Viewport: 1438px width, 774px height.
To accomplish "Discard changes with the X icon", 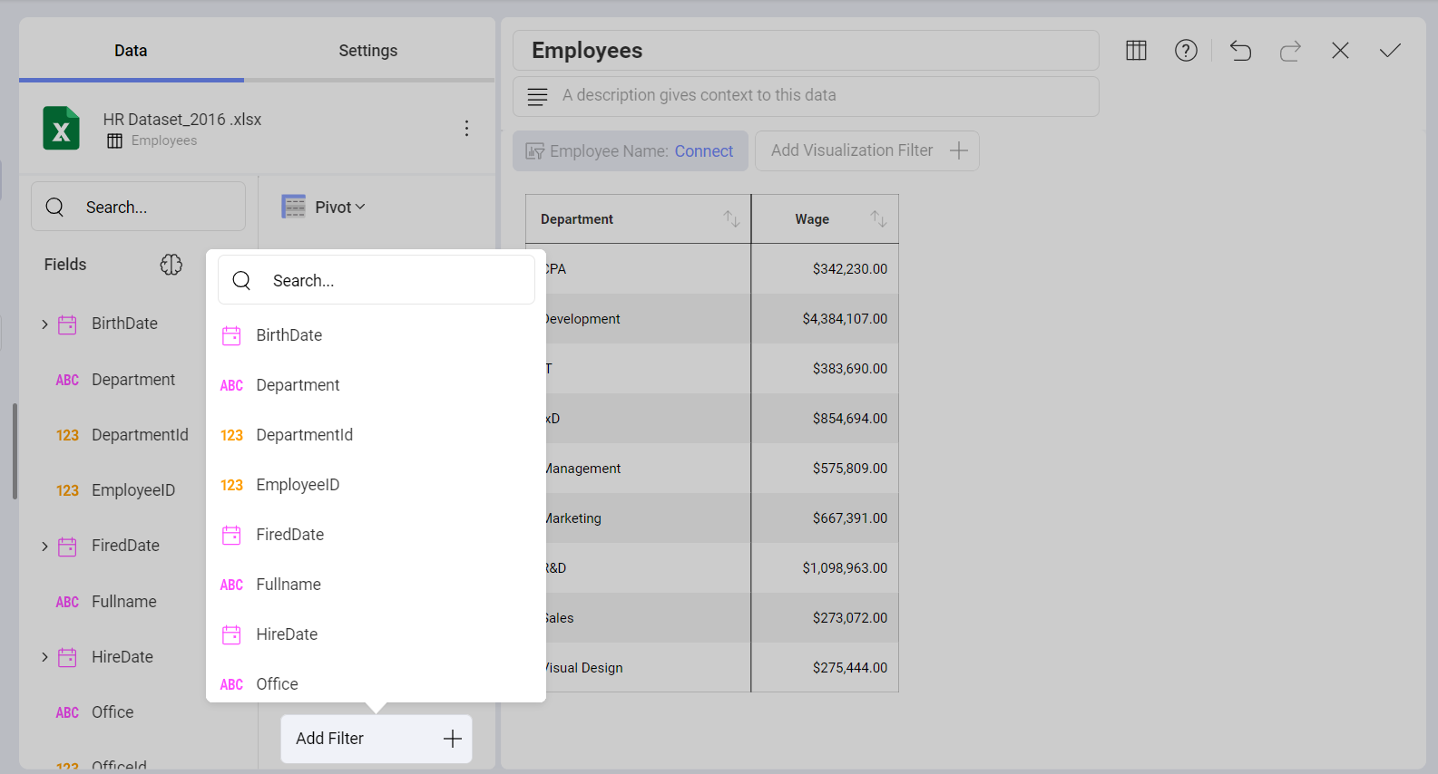I will pos(1340,51).
